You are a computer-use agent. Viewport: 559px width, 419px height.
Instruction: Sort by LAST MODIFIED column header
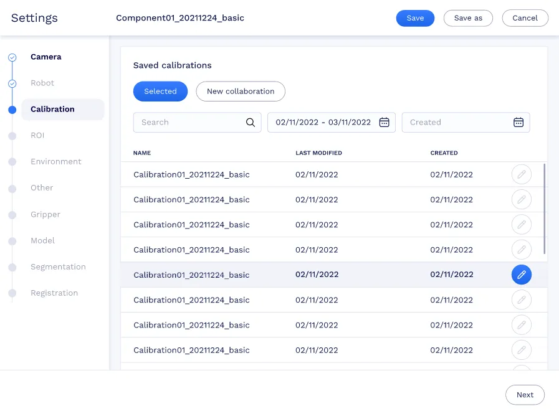[x=318, y=153]
